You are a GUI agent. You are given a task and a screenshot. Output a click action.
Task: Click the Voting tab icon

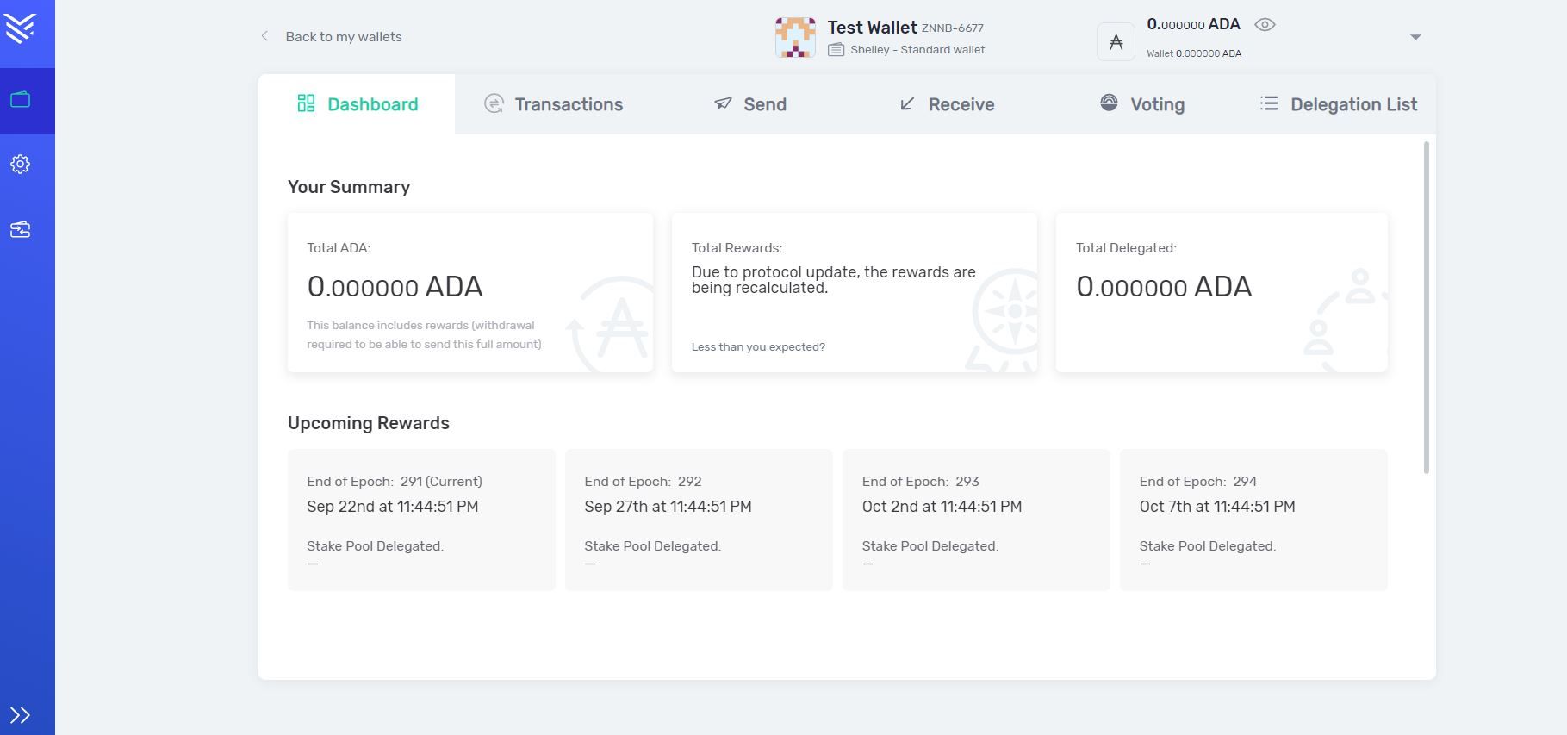click(x=1109, y=103)
